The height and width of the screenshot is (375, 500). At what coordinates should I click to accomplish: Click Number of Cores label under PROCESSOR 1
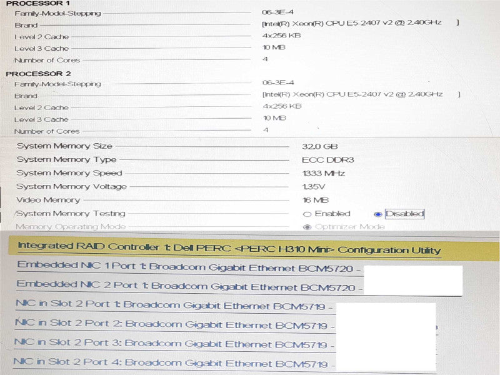point(47,60)
